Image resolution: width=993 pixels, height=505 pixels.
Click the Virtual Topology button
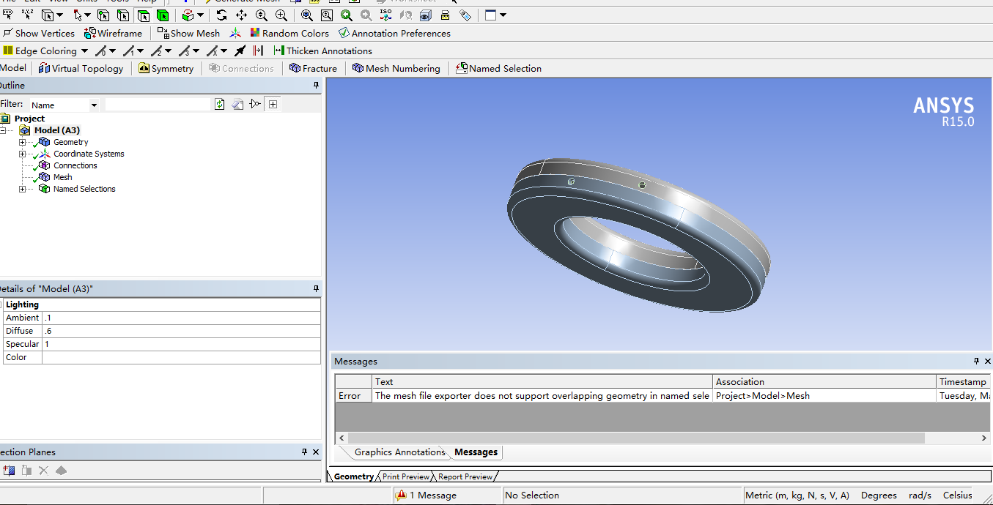tap(81, 68)
